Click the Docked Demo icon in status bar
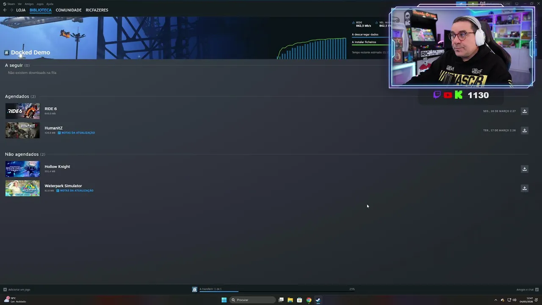Image resolution: width=542 pixels, height=305 pixels. coord(195,289)
